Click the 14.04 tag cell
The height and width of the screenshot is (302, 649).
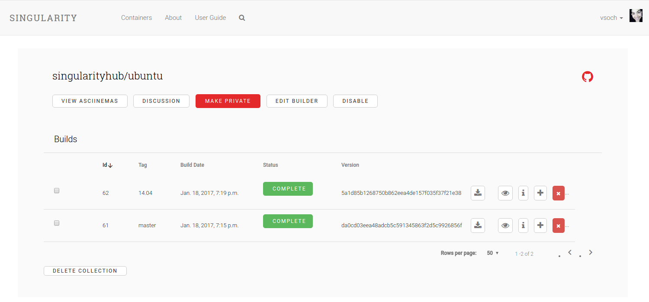[145, 193]
